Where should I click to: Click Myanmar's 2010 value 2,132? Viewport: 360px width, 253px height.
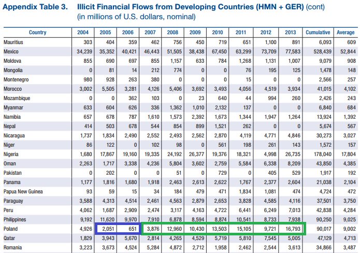pos(221,107)
